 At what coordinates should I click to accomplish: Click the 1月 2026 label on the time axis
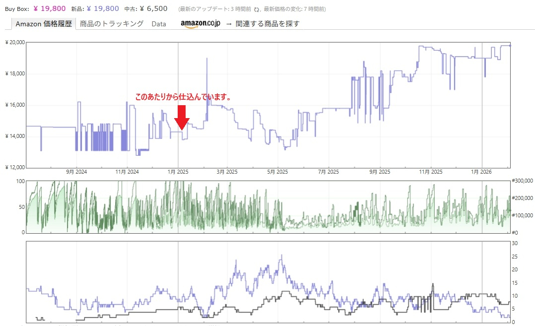pyautogui.click(x=481, y=172)
